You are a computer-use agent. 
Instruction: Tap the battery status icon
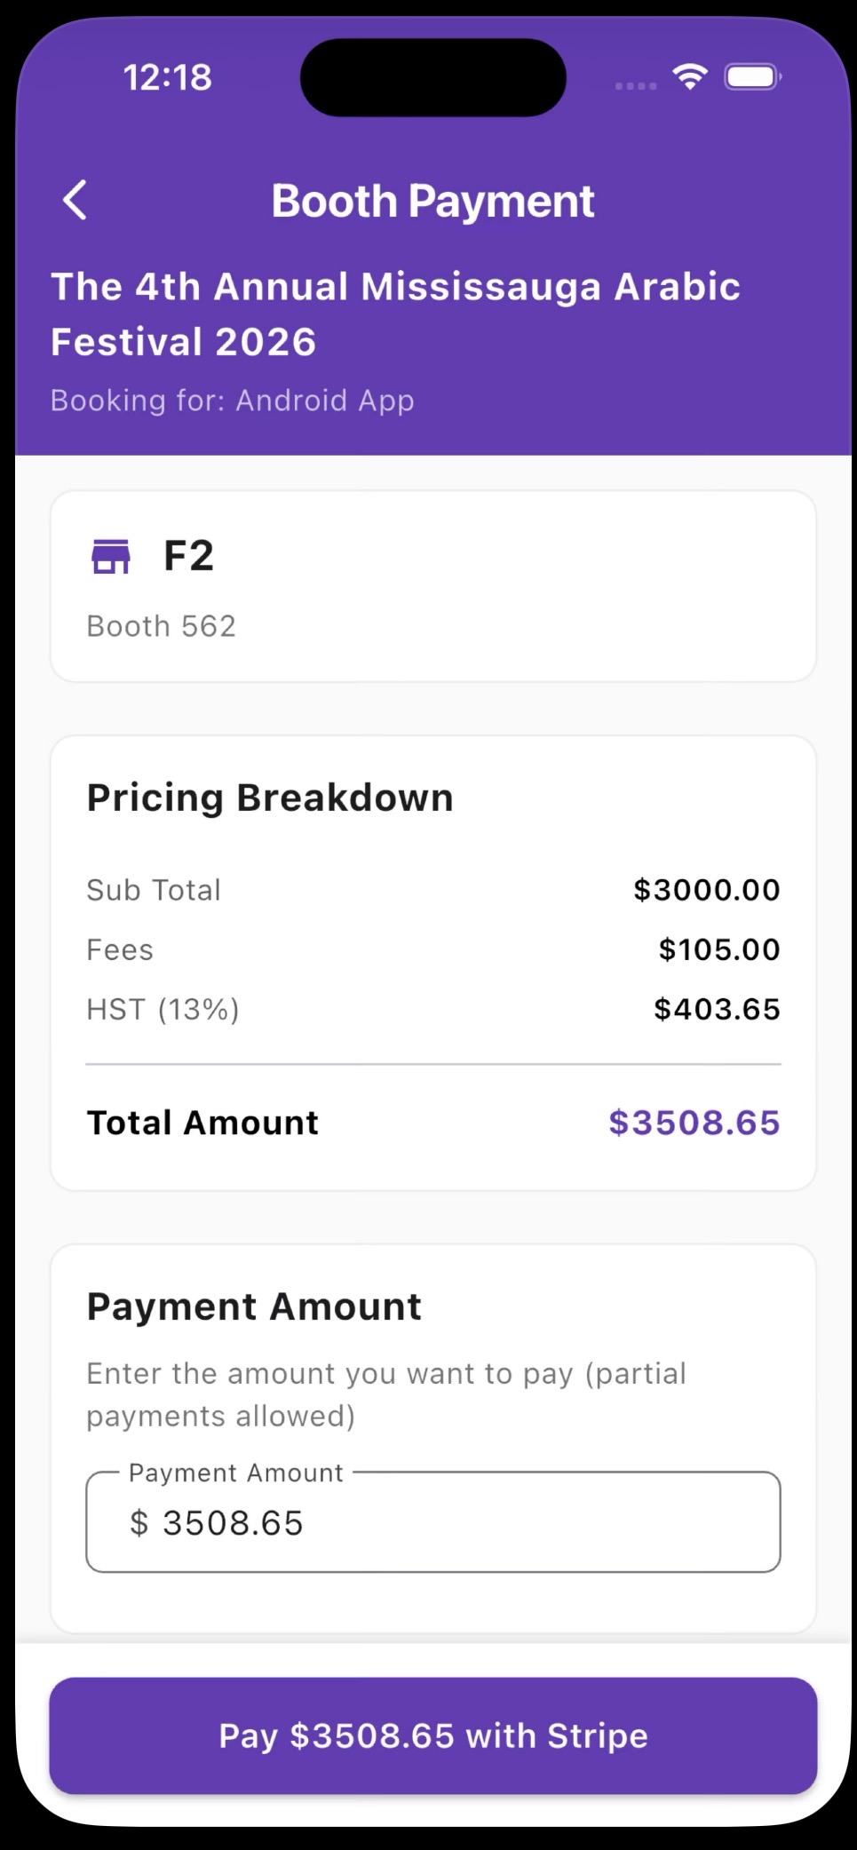(752, 77)
